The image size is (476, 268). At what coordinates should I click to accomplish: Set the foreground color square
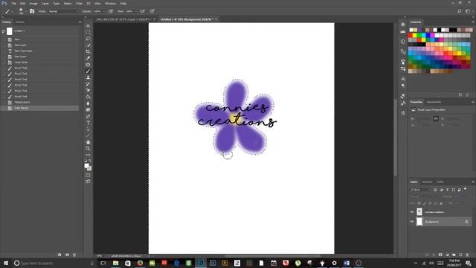86,165
